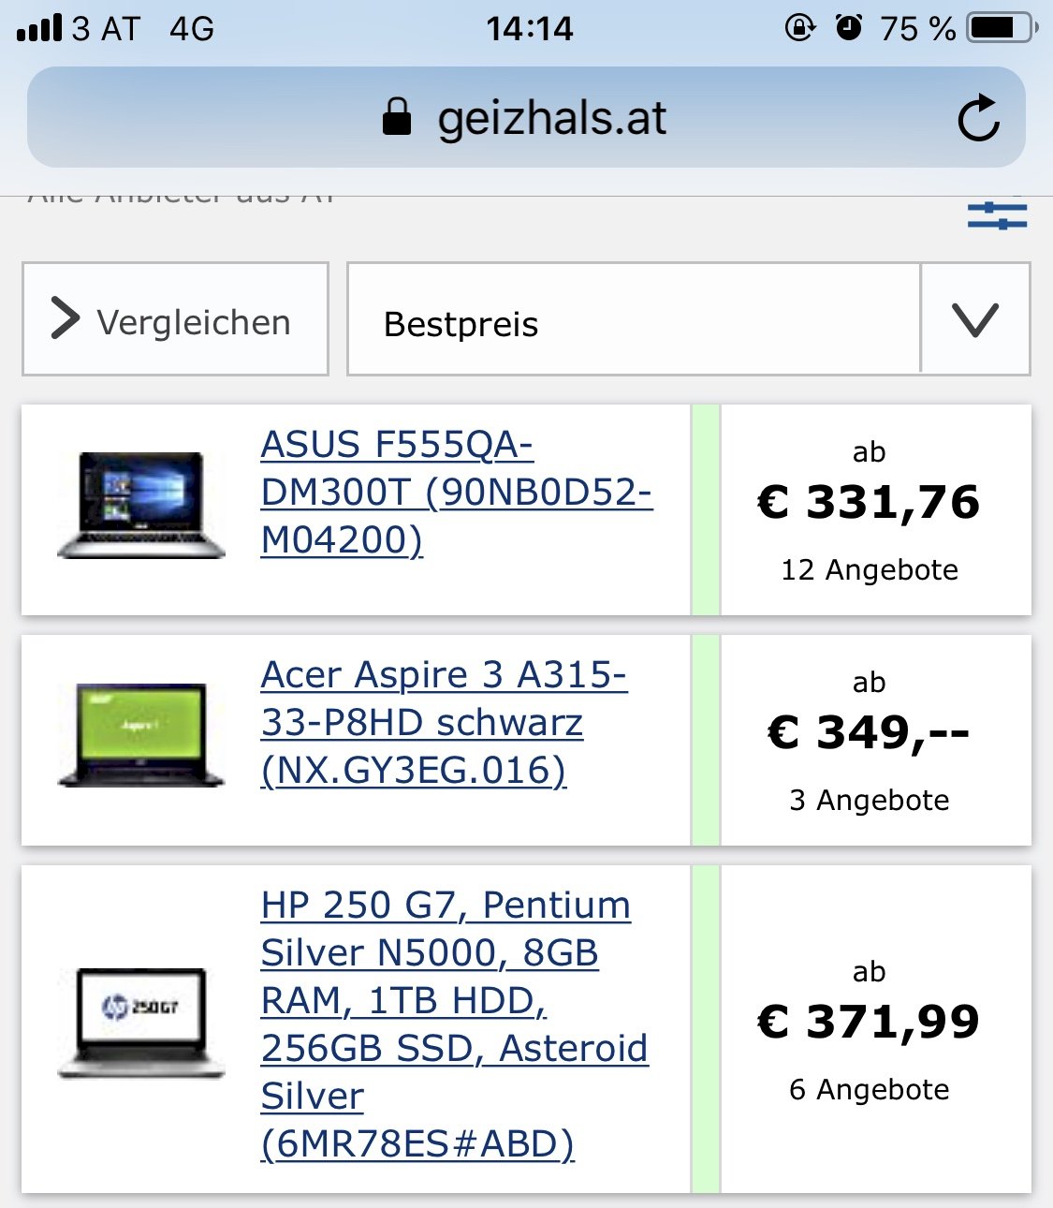Tap the battery status icon
Screen dimensions: 1053x1208
(x=1002, y=28)
